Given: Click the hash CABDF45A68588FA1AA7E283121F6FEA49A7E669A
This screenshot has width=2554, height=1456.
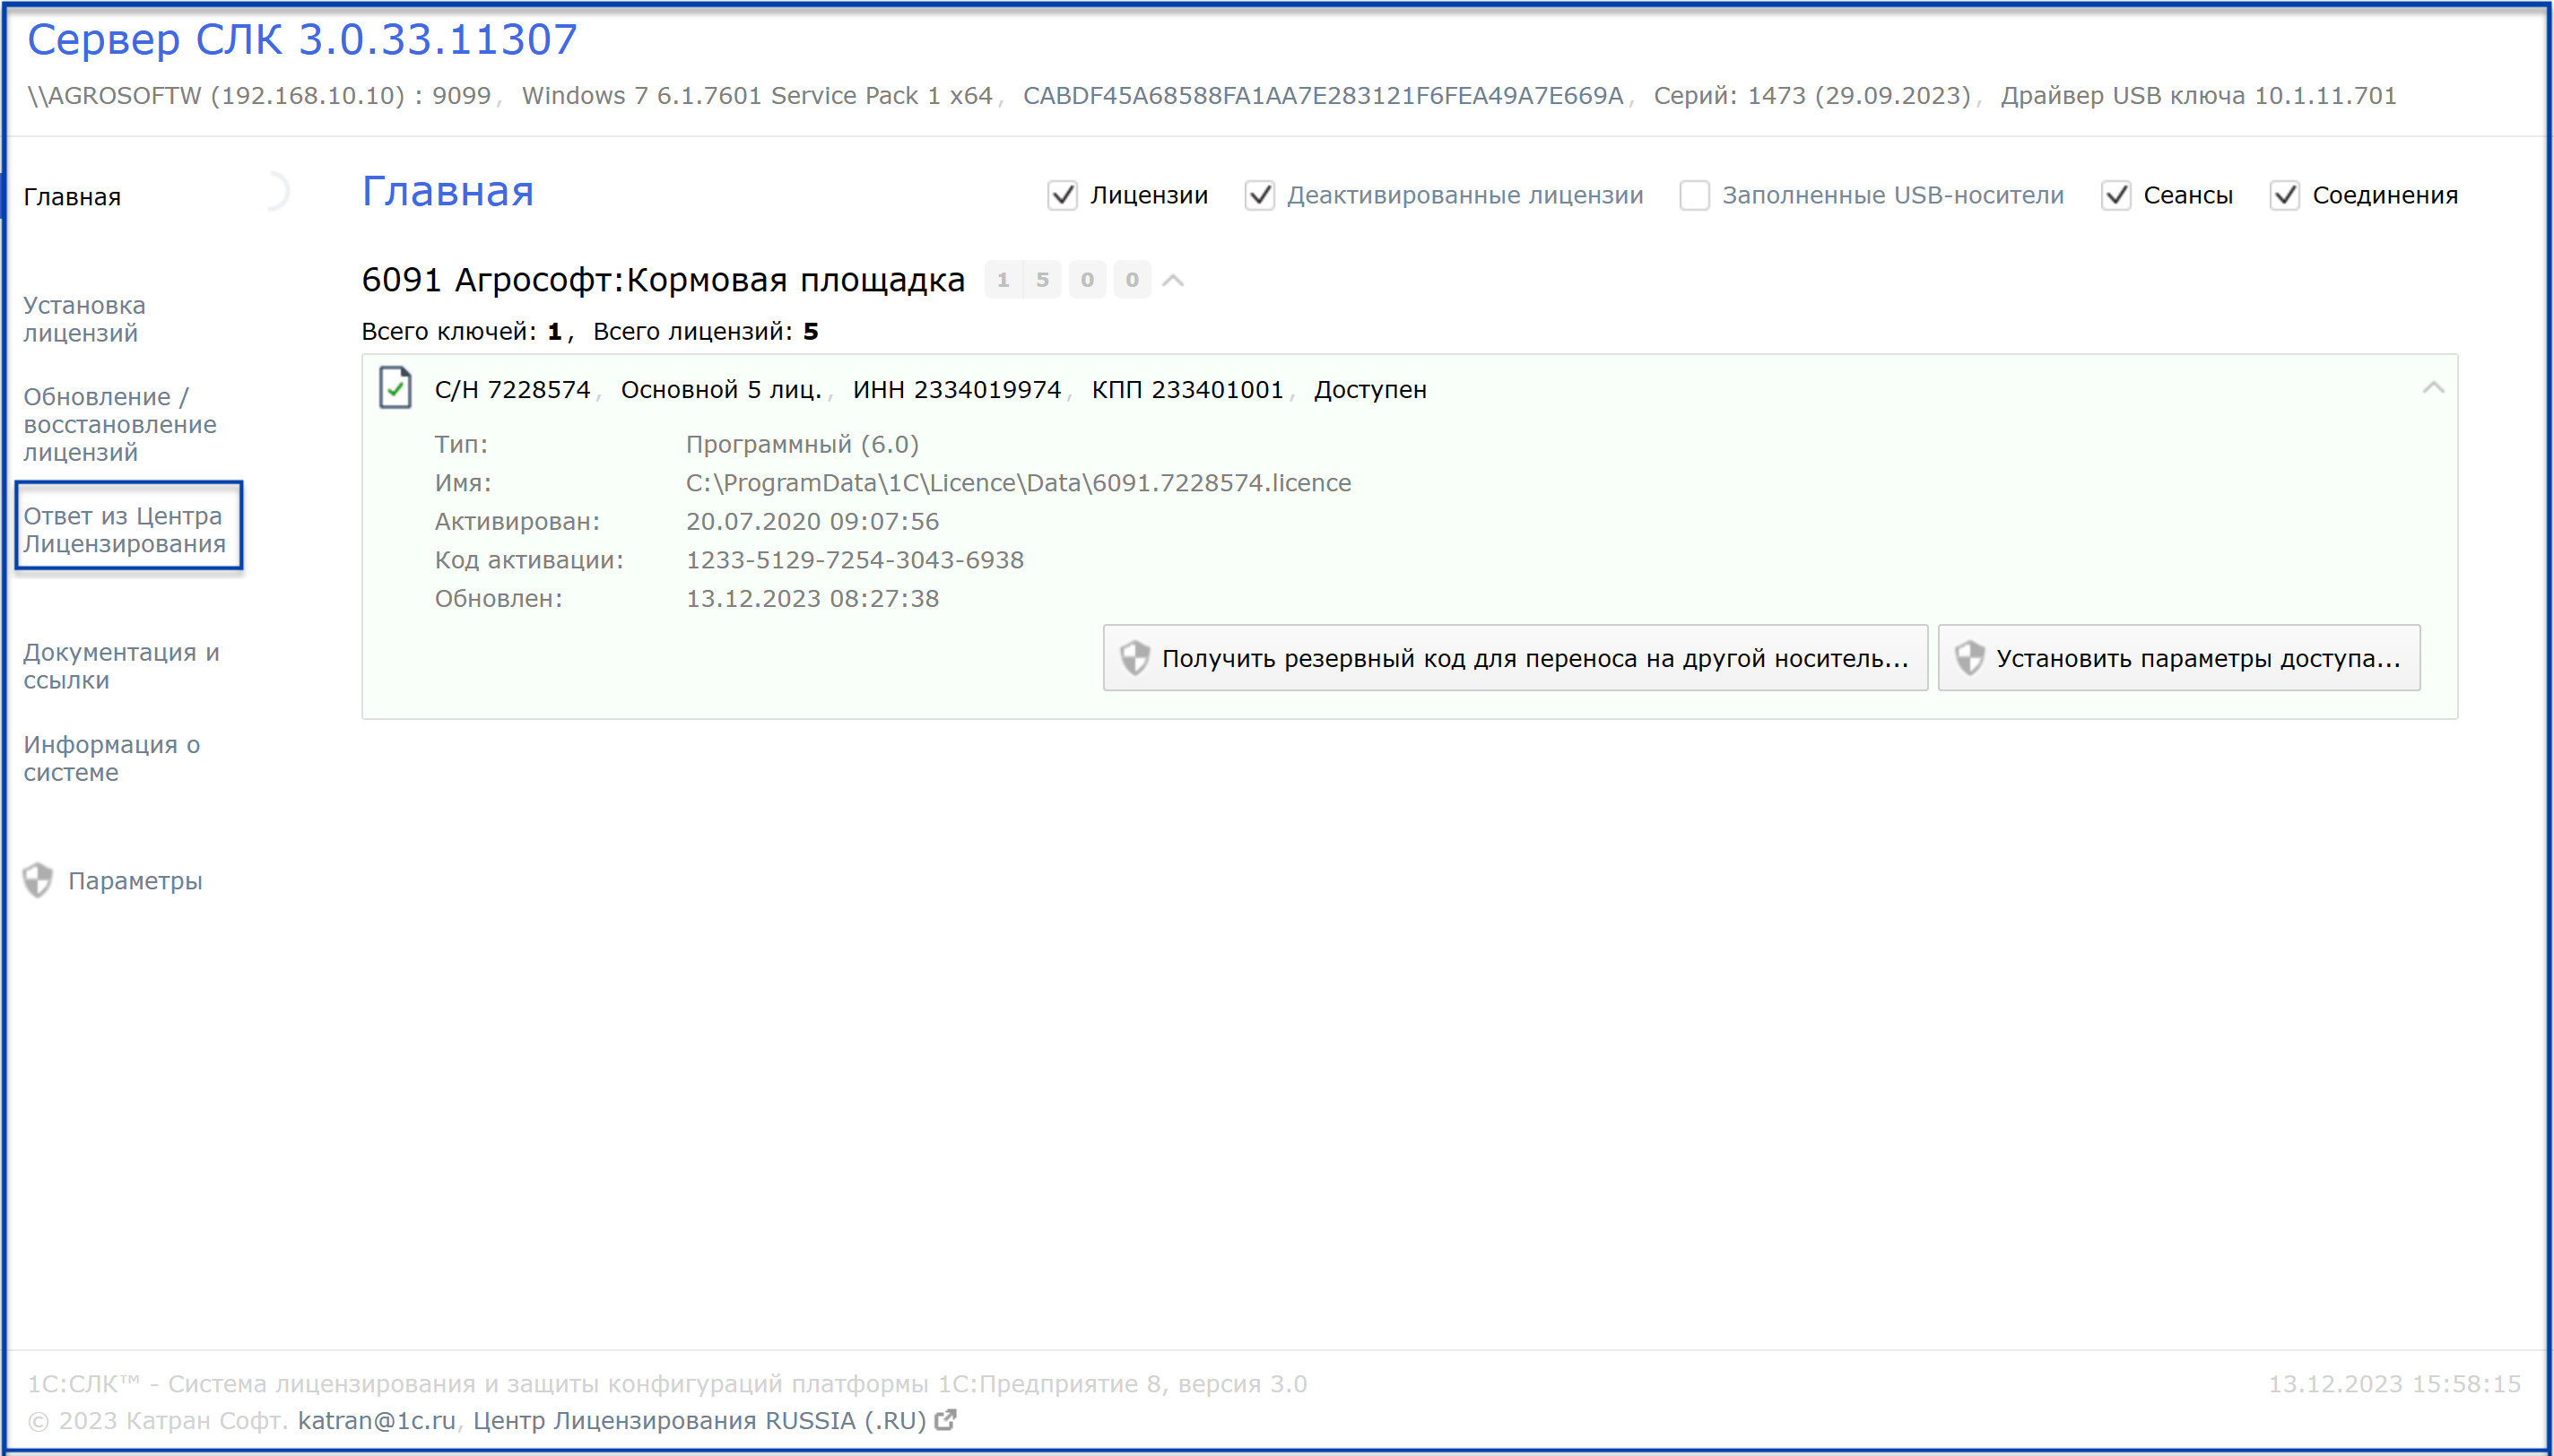Looking at the screenshot, I should (1323, 95).
